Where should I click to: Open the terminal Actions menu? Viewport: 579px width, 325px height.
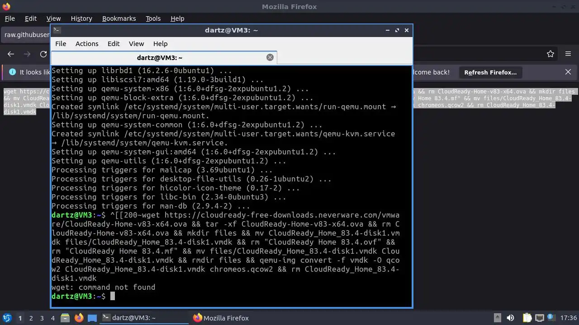(x=87, y=44)
